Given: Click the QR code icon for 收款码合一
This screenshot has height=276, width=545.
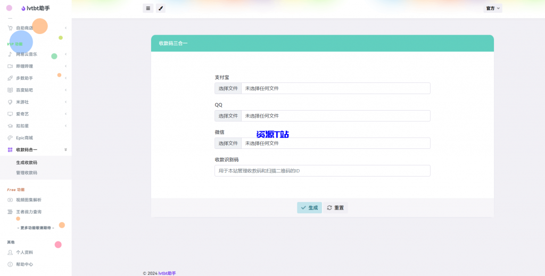Looking at the screenshot, I should click(10, 149).
